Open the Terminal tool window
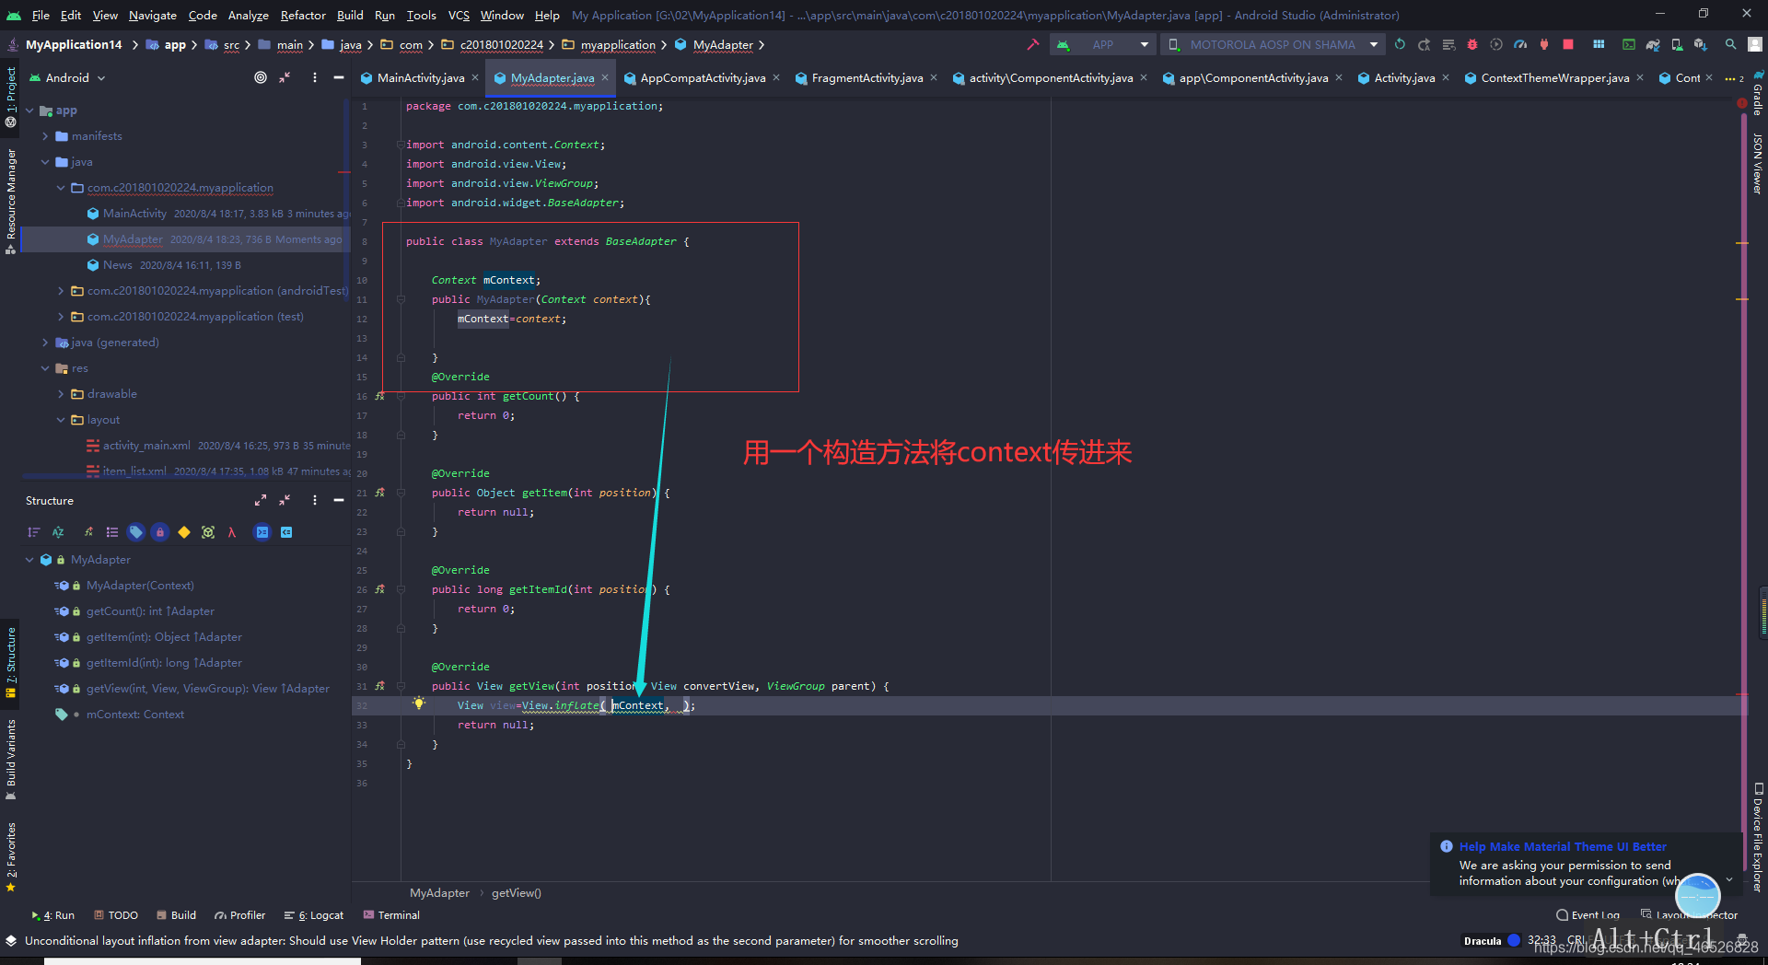Image resolution: width=1768 pixels, height=965 pixels. 391,915
